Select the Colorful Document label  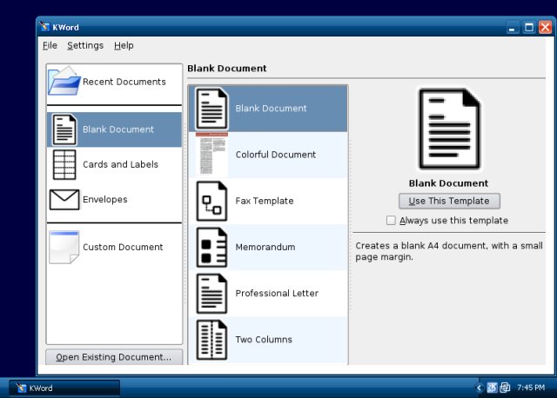pos(276,155)
